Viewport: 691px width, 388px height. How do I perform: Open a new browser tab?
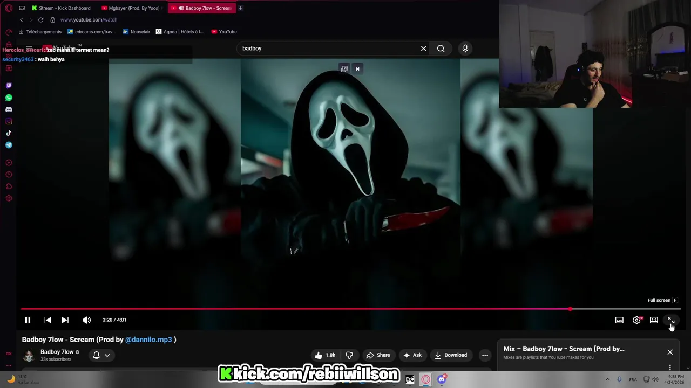(240, 8)
